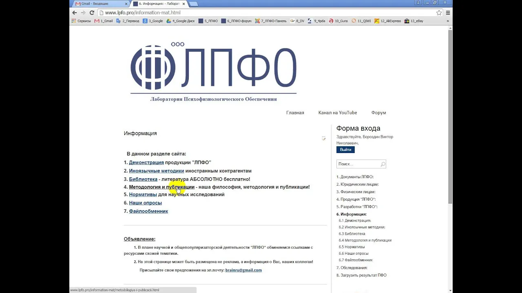Click the search magnifier icon in Поиск field
The image size is (522, 293).
point(383,164)
